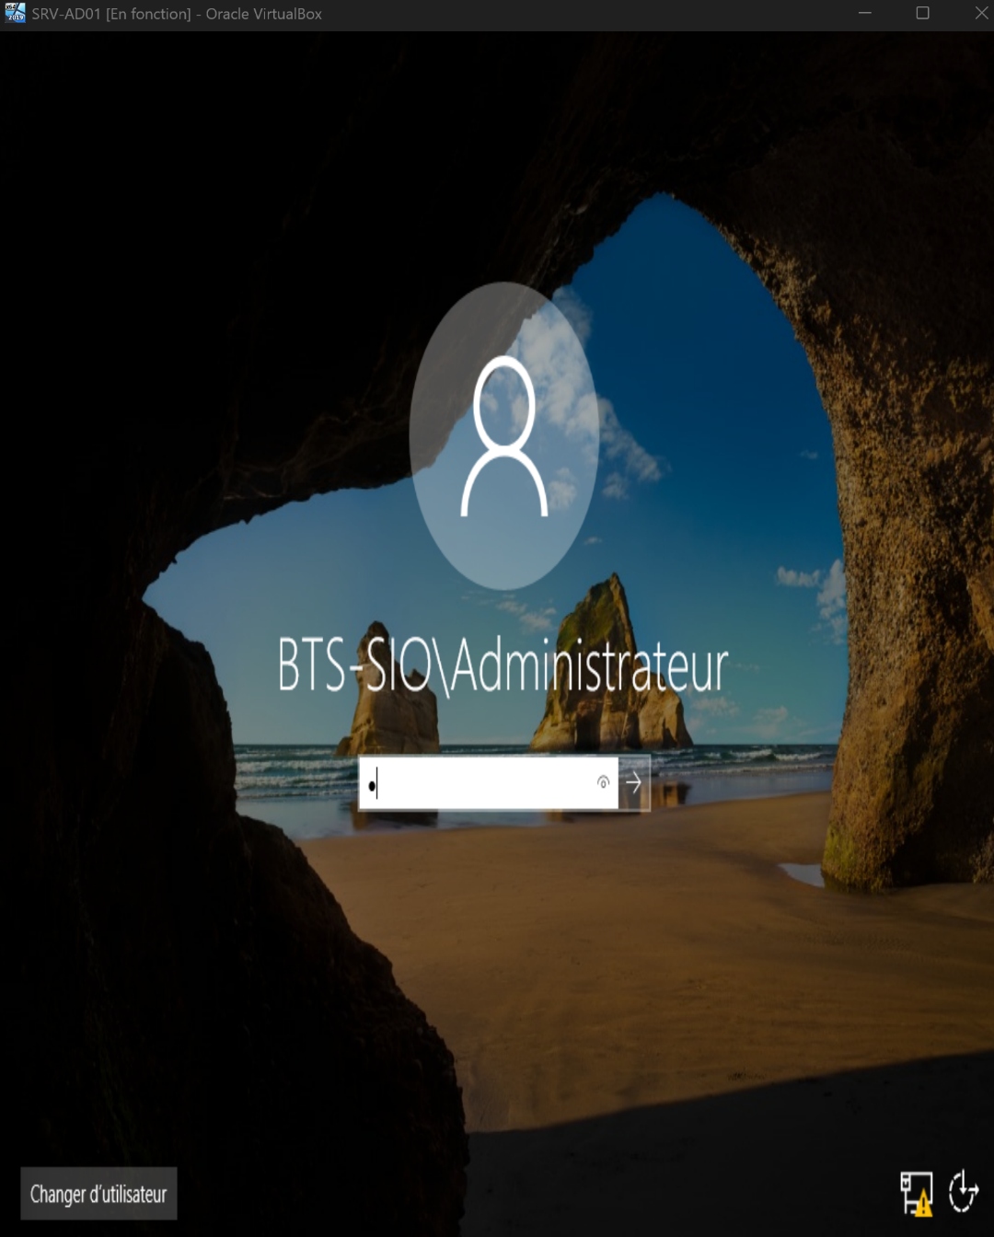This screenshot has width=994, height=1237.
Task: Open the ease of access icon
Action: [x=964, y=1192]
